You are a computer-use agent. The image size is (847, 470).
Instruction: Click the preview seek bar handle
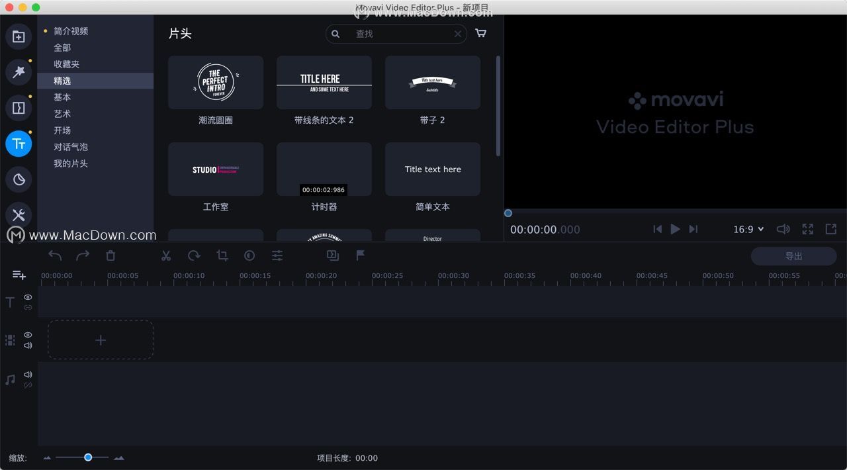[x=508, y=213]
